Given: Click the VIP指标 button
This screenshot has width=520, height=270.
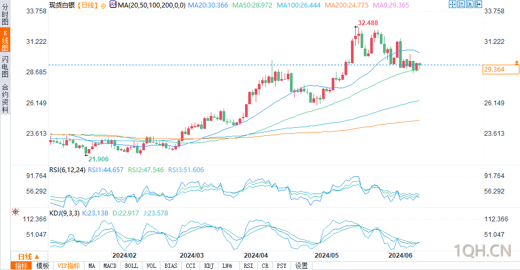Looking at the screenshot, I should click(68, 266).
